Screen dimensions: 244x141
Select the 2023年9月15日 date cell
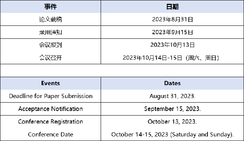coord(172,32)
